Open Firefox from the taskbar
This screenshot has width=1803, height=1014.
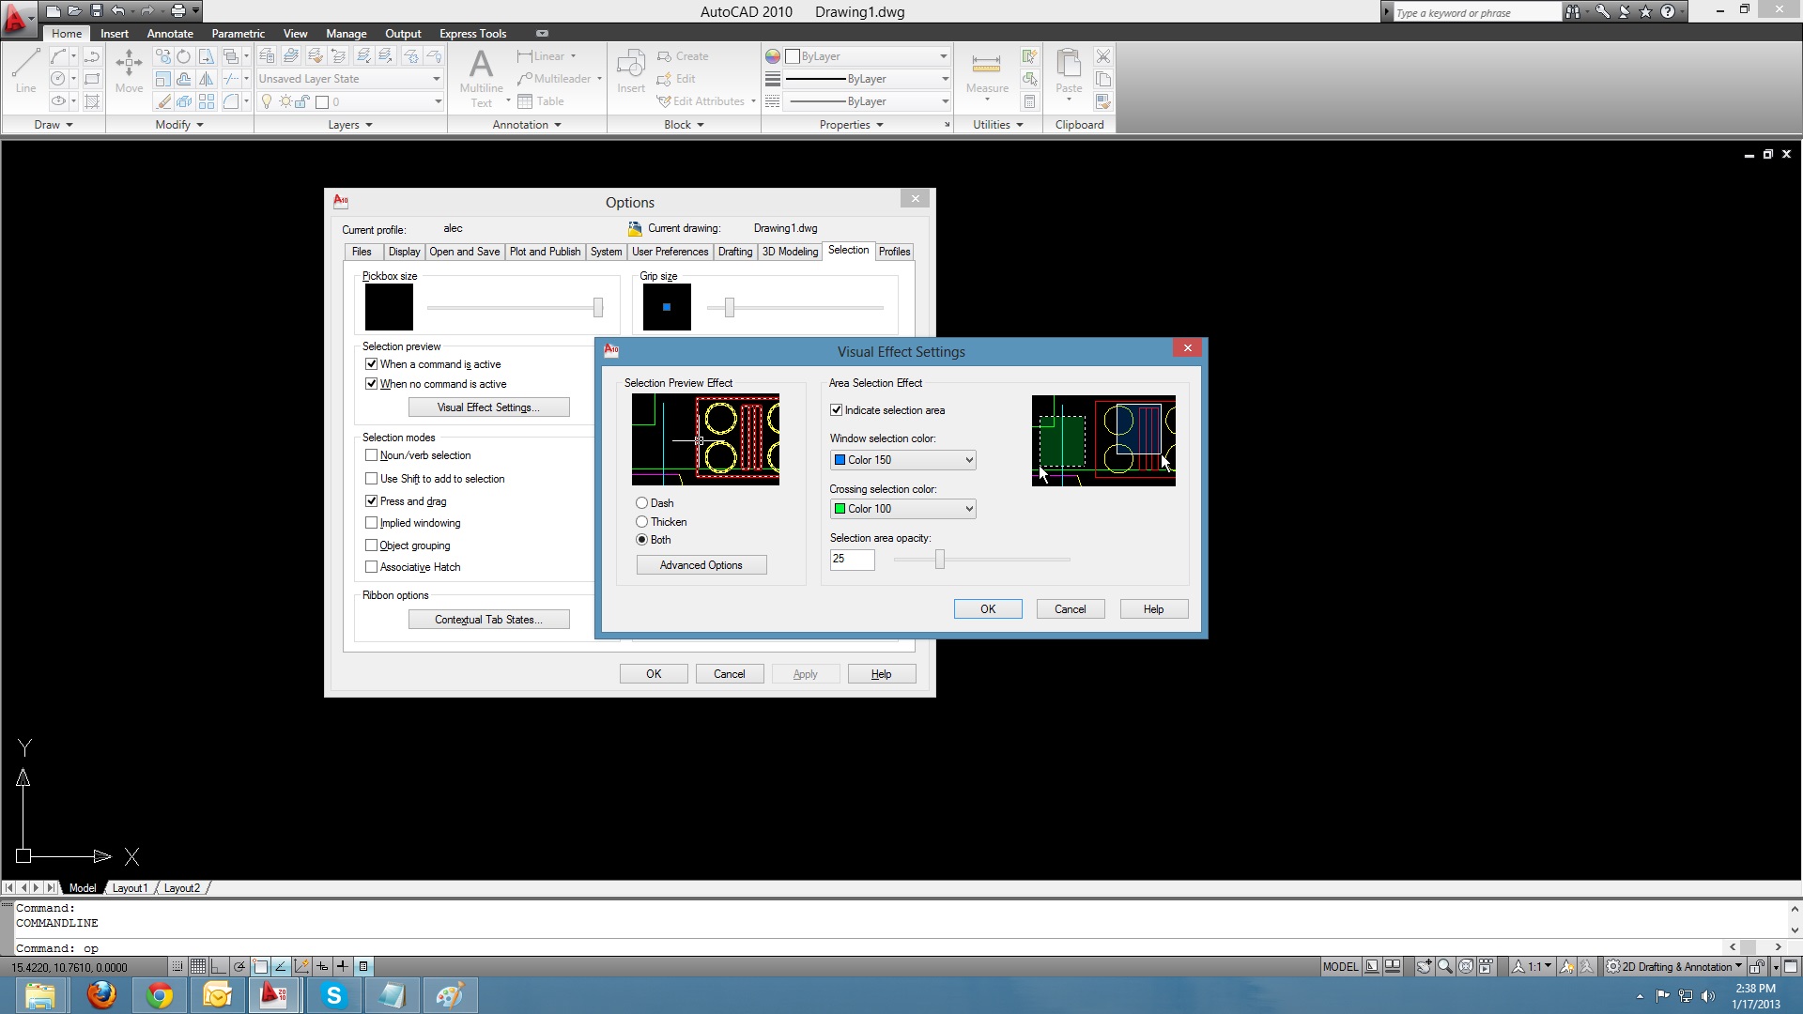(101, 995)
